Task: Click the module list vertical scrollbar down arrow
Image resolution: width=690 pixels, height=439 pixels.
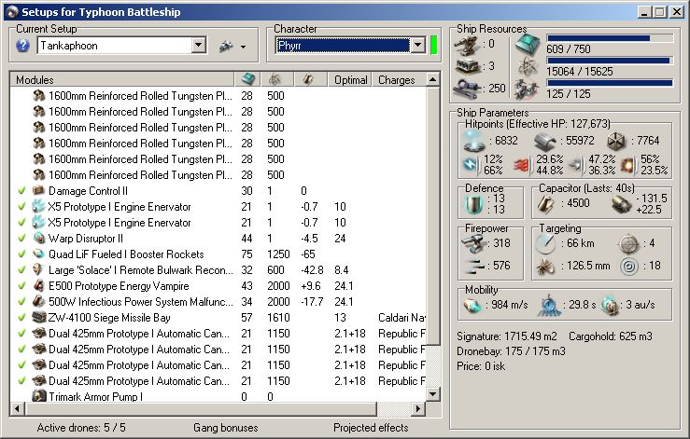Action: pos(432,394)
